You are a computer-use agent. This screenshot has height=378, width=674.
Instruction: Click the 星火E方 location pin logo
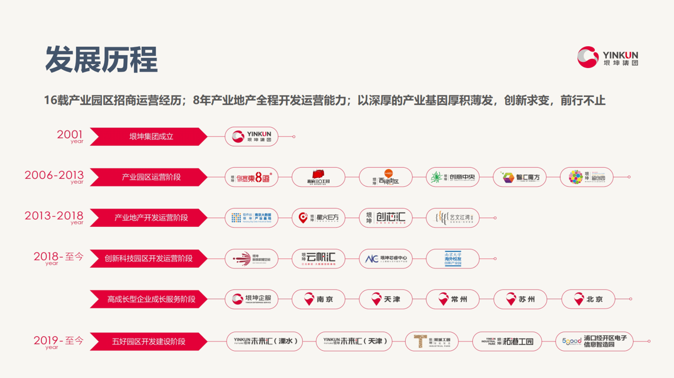point(318,218)
